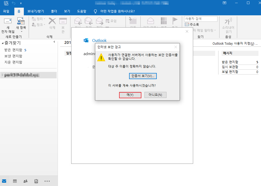
Task: Click the Send/Receive All Folders quick access icon
Action: (6, 3)
